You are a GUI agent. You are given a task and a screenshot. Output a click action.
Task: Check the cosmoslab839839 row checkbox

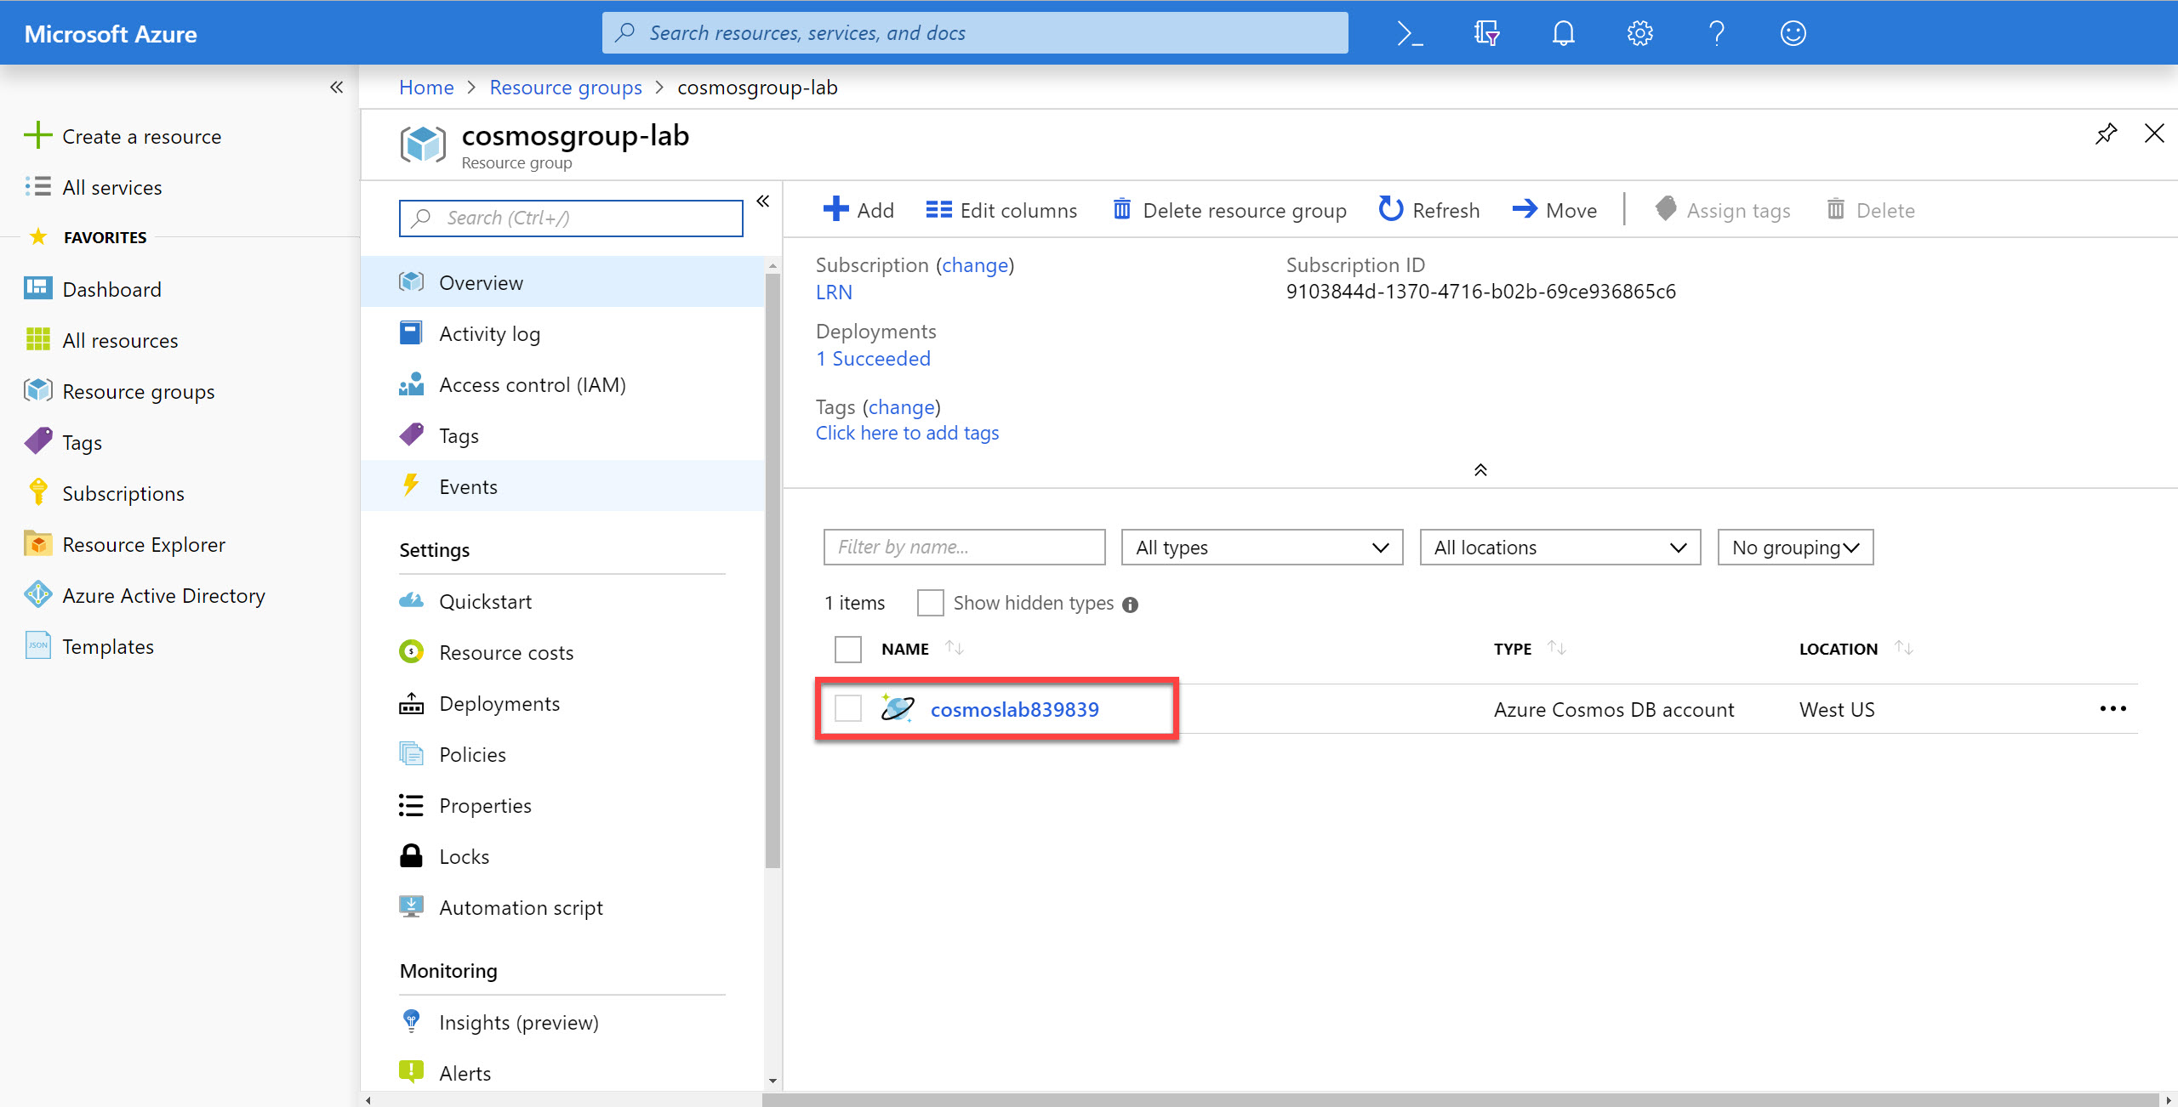click(x=847, y=708)
